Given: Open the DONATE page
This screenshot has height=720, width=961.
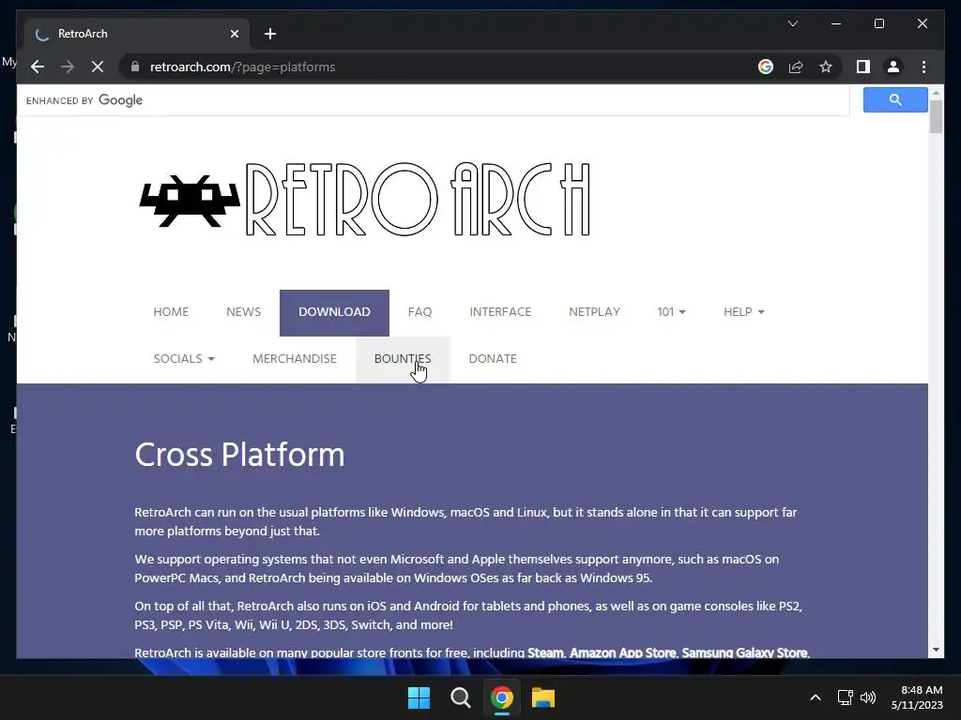Looking at the screenshot, I should [x=493, y=359].
